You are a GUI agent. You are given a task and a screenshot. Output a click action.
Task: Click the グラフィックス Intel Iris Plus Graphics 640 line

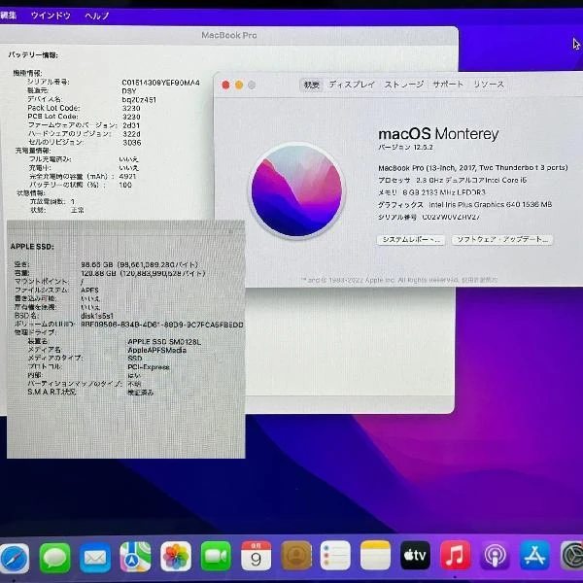pyautogui.click(x=464, y=205)
